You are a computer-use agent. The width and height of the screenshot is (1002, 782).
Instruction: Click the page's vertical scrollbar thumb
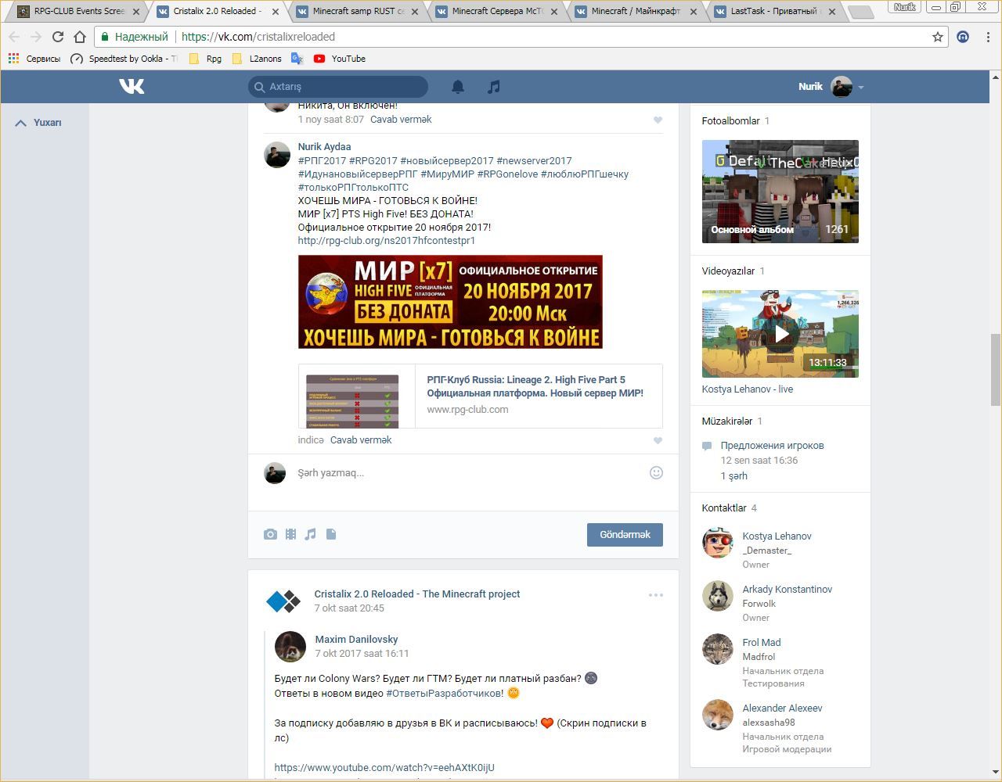[996, 369]
